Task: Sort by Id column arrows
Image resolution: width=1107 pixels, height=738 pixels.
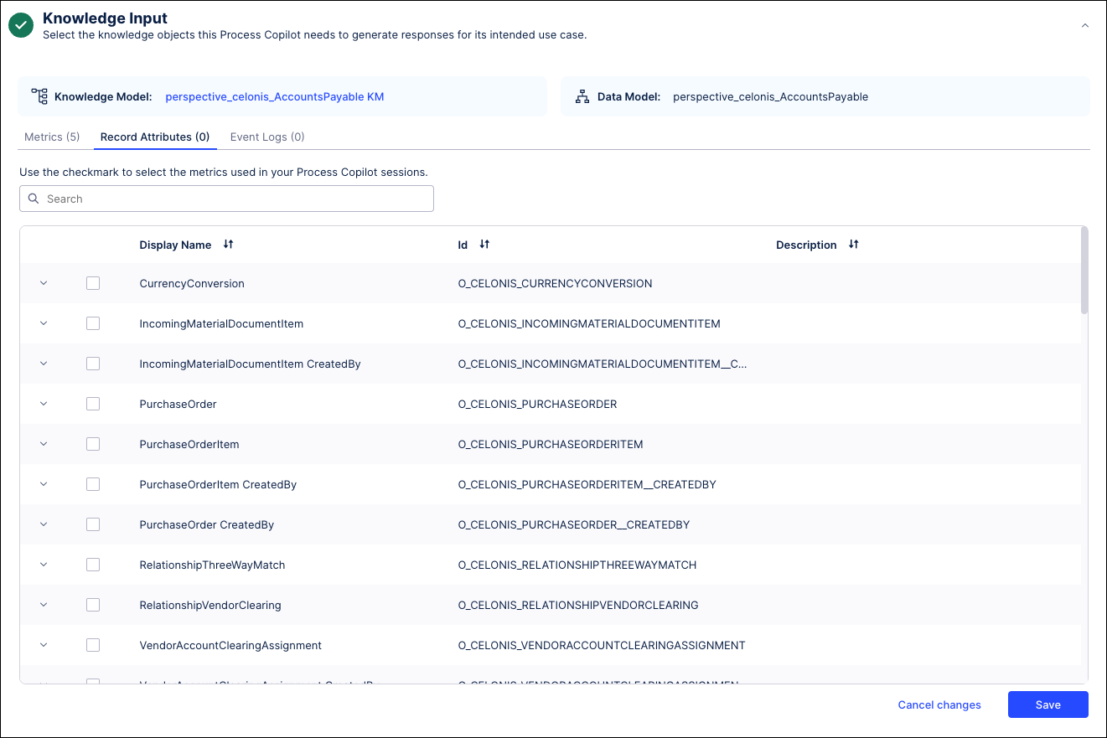Action: point(484,245)
